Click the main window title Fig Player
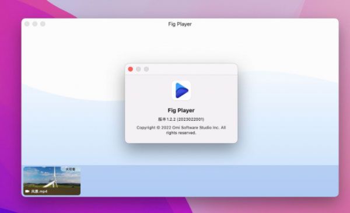This screenshot has height=213, width=350. click(x=180, y=24)
